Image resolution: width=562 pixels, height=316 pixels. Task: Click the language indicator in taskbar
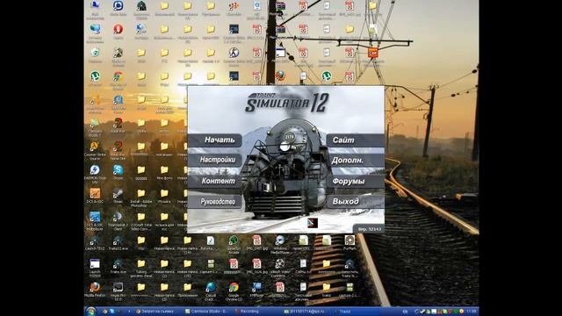coord(405,312)
